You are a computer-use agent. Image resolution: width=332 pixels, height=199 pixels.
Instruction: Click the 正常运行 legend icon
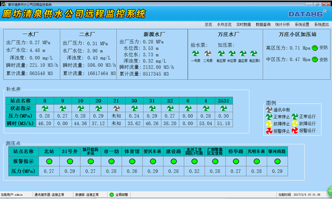point(295,116)
